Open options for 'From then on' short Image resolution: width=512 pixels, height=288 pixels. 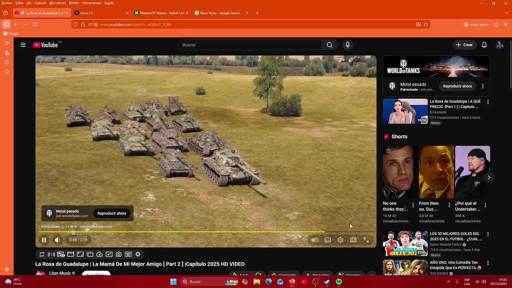pos(449,205)
